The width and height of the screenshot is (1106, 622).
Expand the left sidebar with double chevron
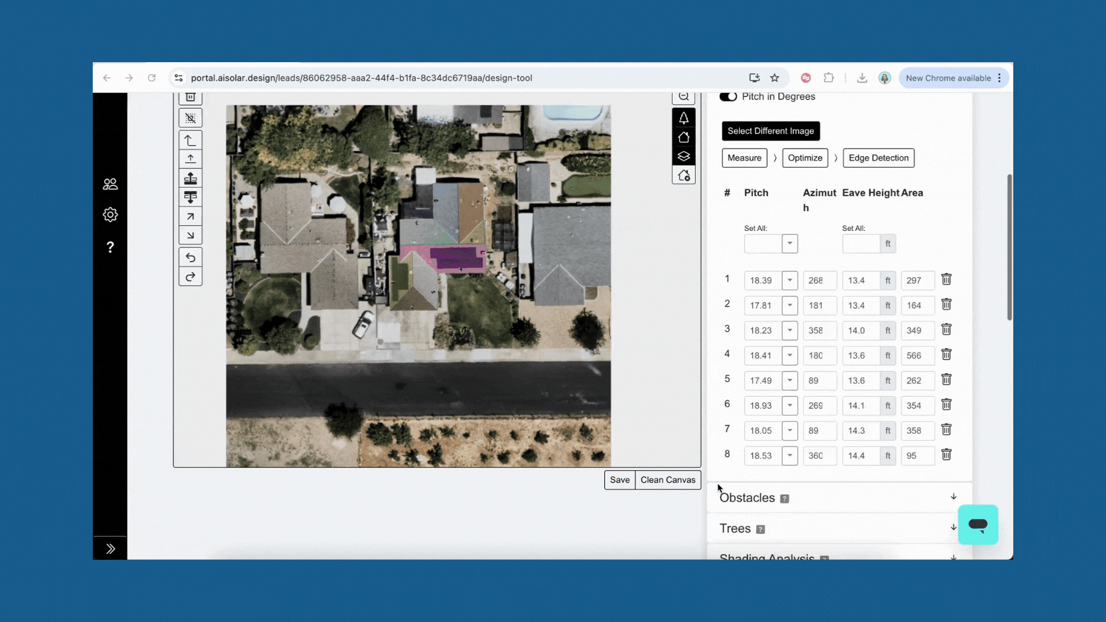(110, 549)
